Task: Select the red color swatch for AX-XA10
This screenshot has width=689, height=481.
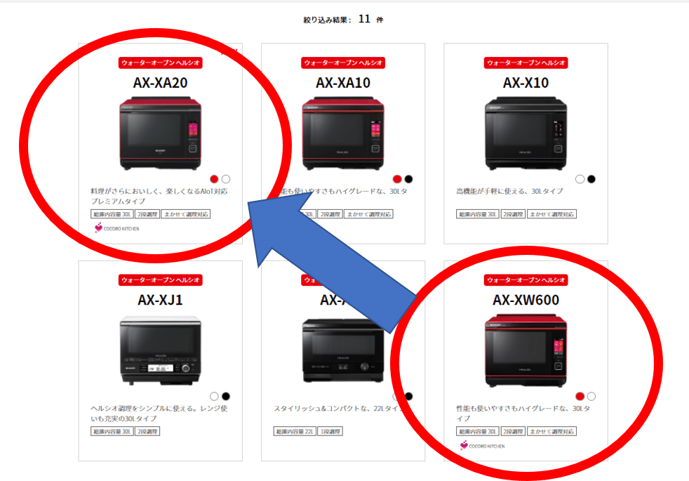Action: coord(397,179)
